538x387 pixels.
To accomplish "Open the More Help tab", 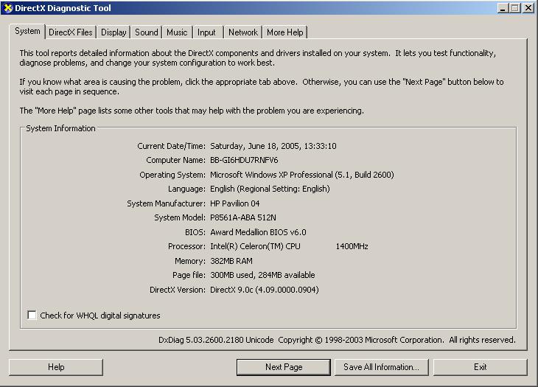I will tap(284, 32).
